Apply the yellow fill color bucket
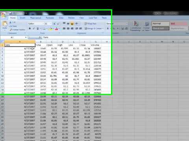The width and height of the screenshot is (189, 141). point(50,29)
